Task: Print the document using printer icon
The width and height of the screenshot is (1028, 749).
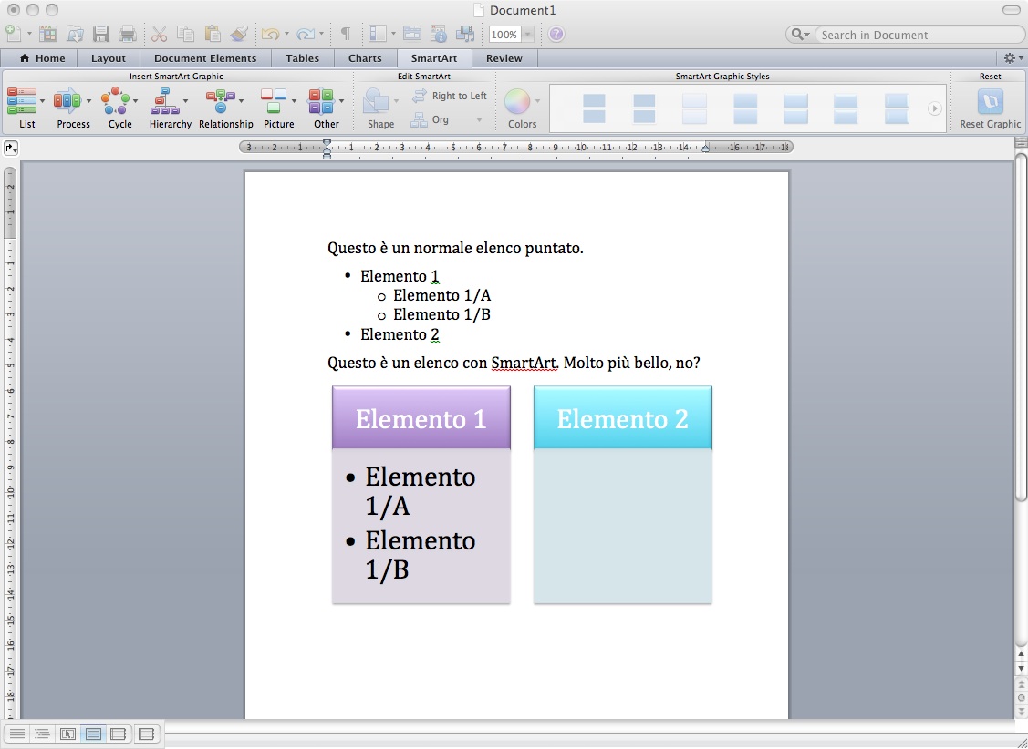Action: (127, 34)
